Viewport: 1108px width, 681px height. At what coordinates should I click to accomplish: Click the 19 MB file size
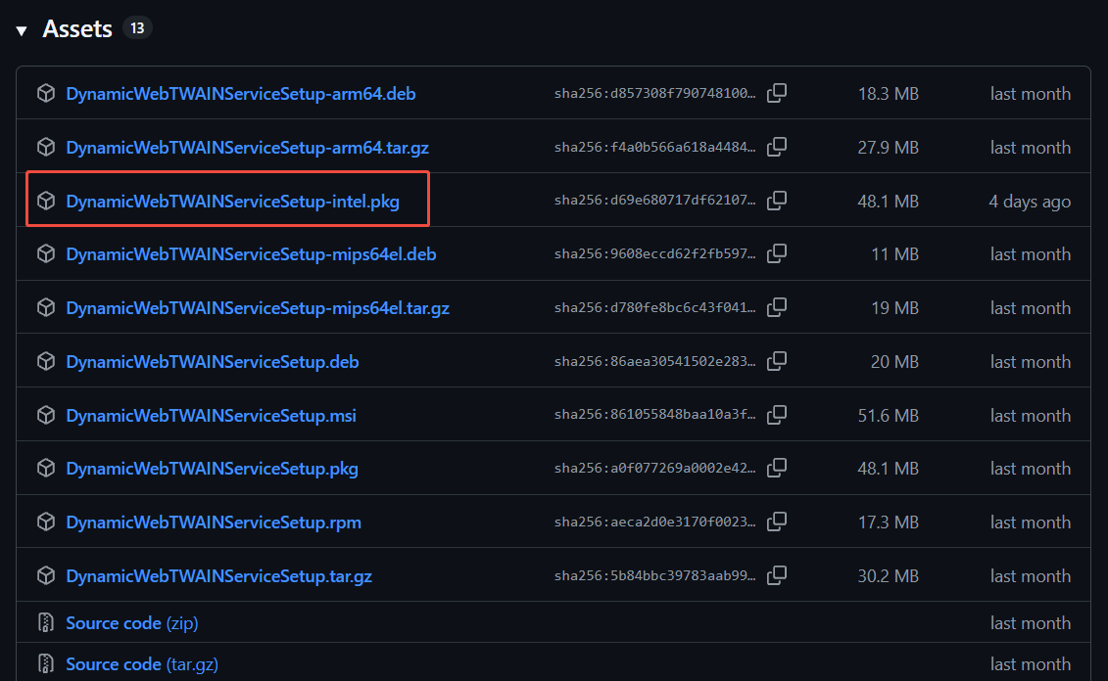(x=894, y=308)
